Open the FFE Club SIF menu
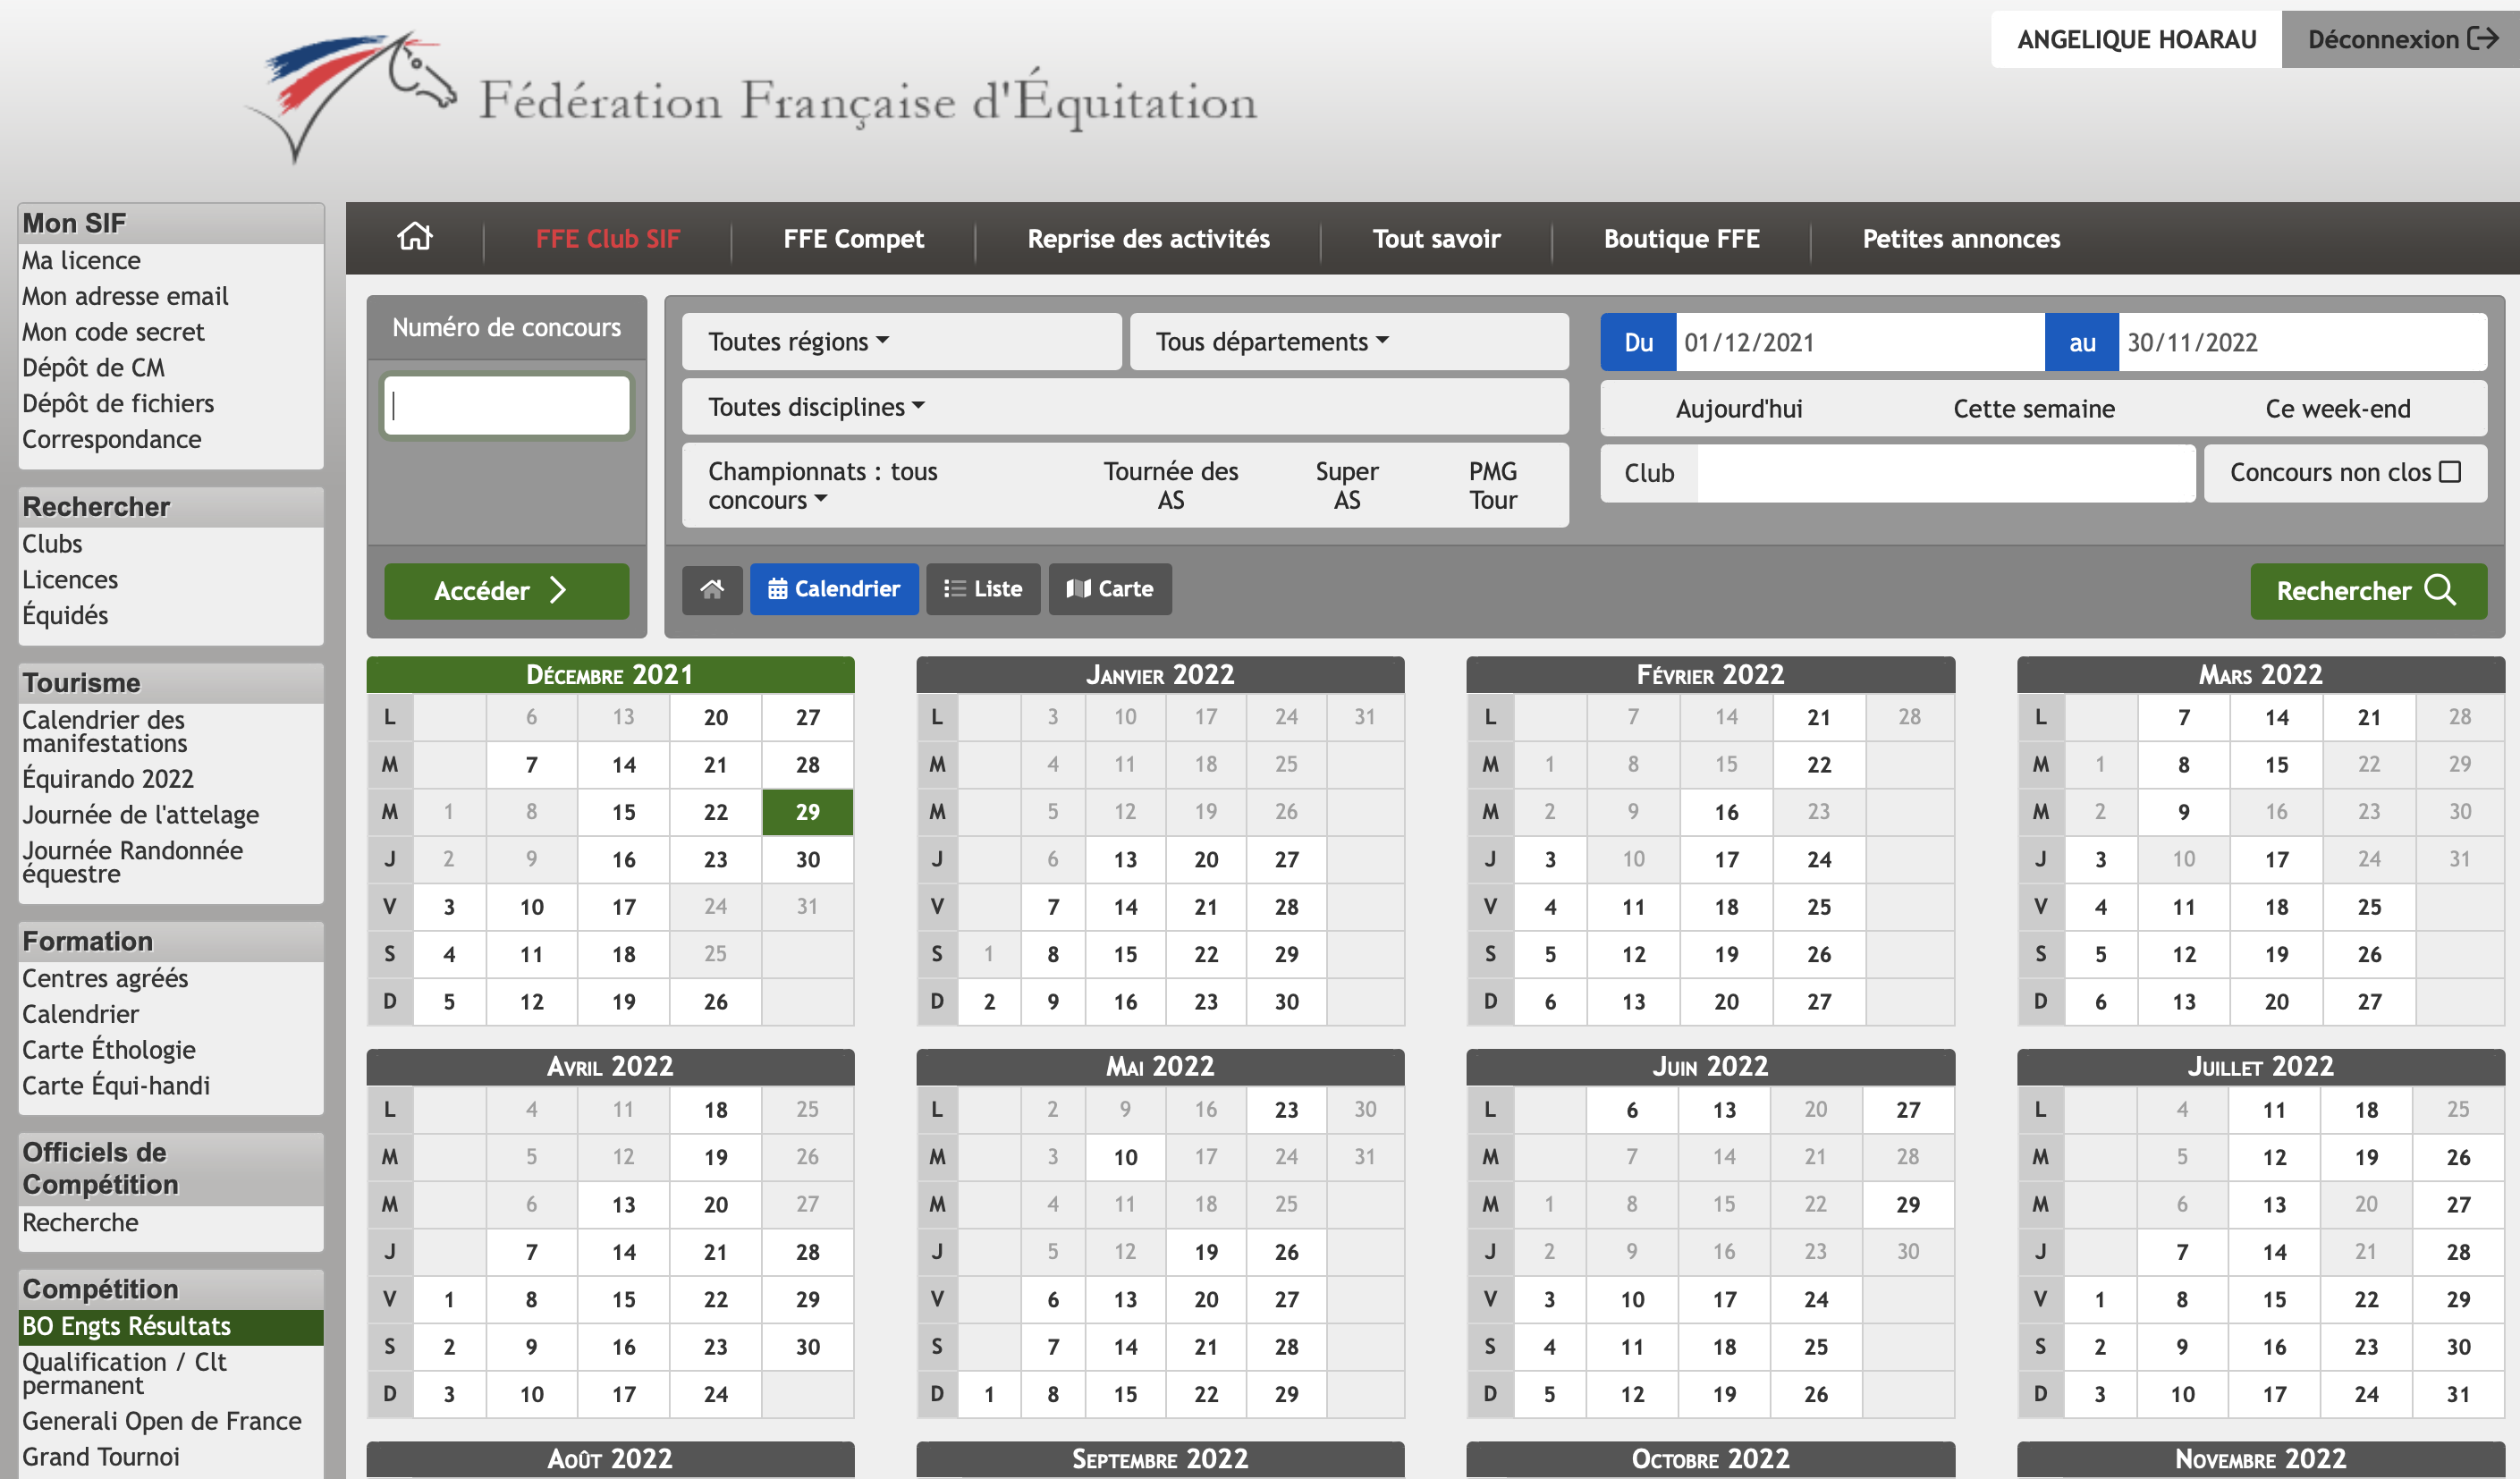The width and height of the screenshot is (2520, 1479). 607,238
